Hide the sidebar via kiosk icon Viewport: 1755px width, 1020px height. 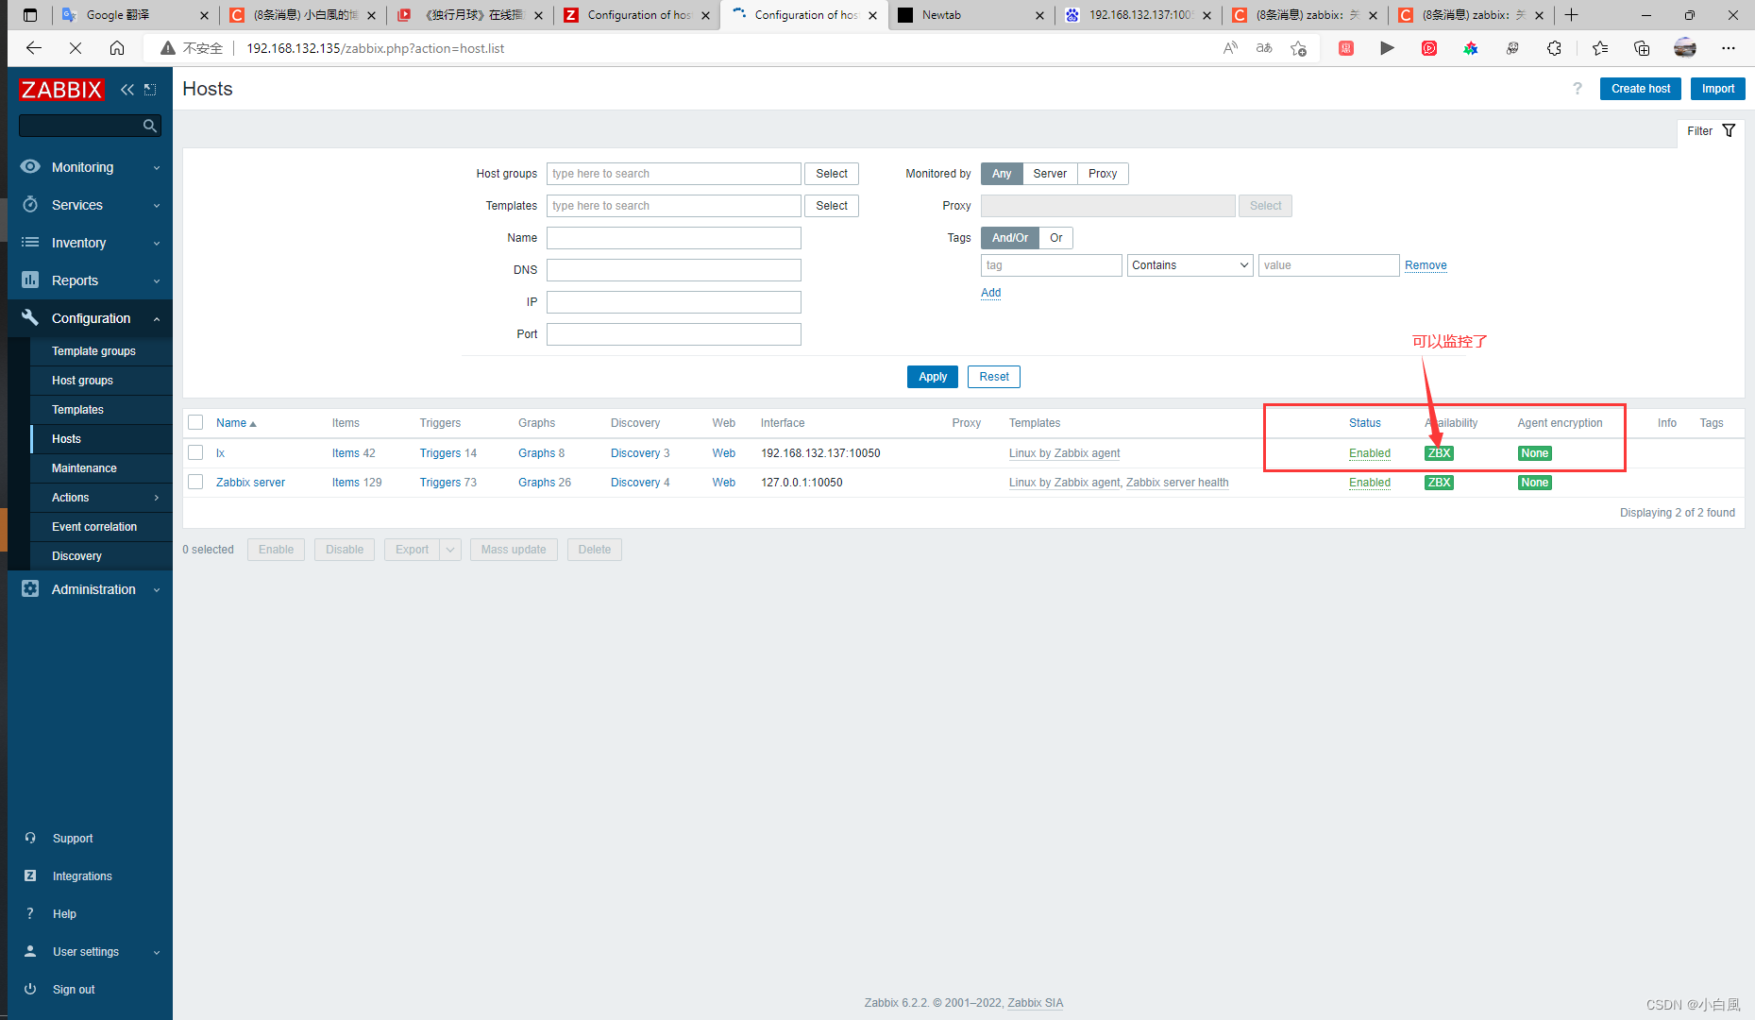click(151, 90)
